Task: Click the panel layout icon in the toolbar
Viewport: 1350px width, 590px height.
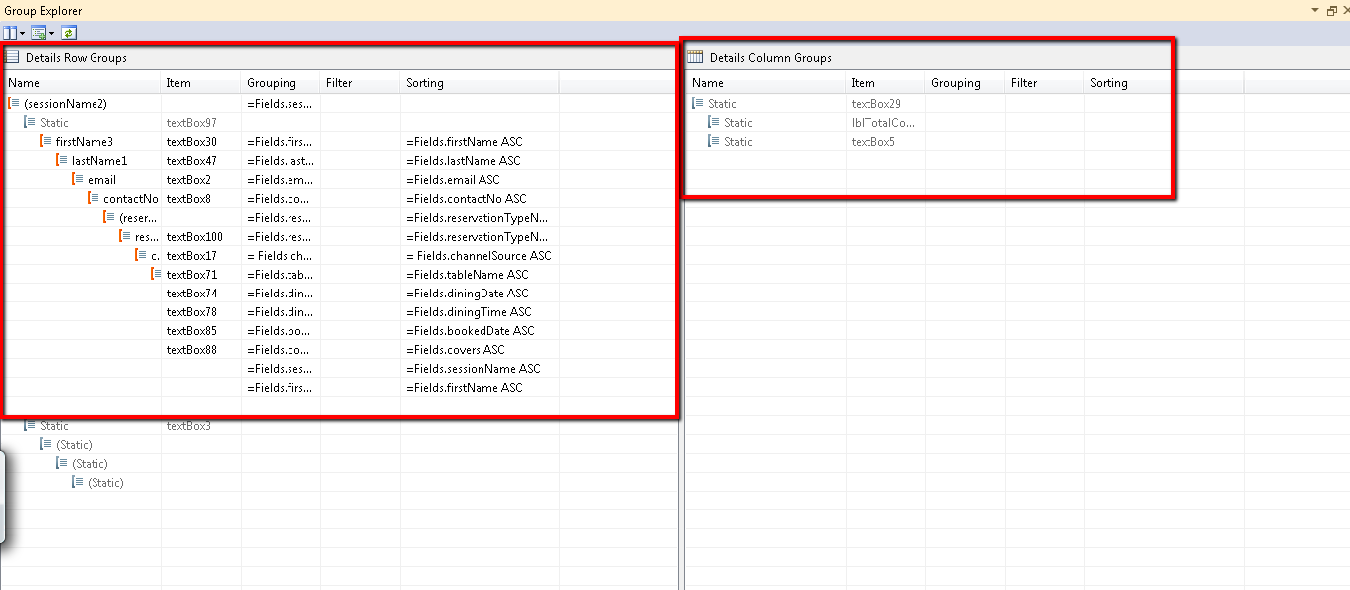Action: click(x=10, y=33)
